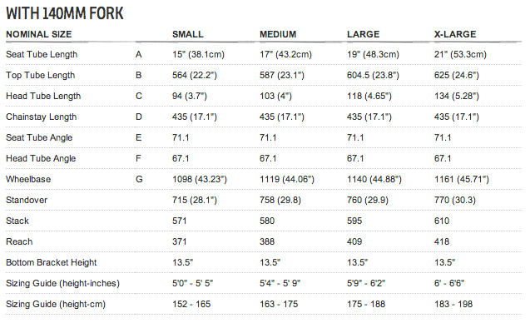The height and width of the screenshot is (323, 530).
Task: Click the Large reach value 409
Action: pos(354,241)
